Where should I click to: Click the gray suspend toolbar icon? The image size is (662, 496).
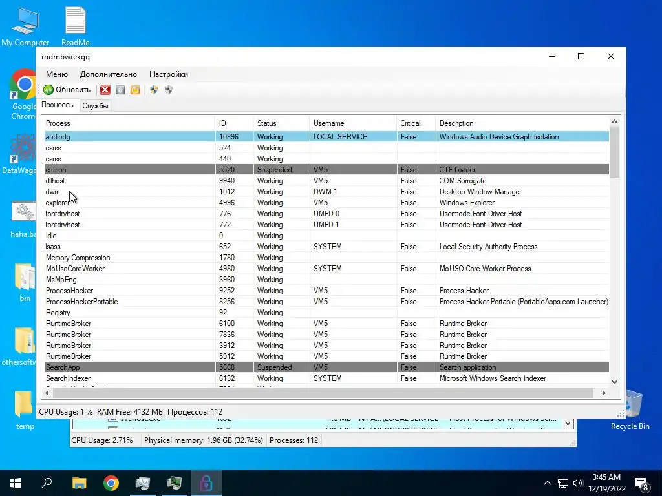[120, 89]
